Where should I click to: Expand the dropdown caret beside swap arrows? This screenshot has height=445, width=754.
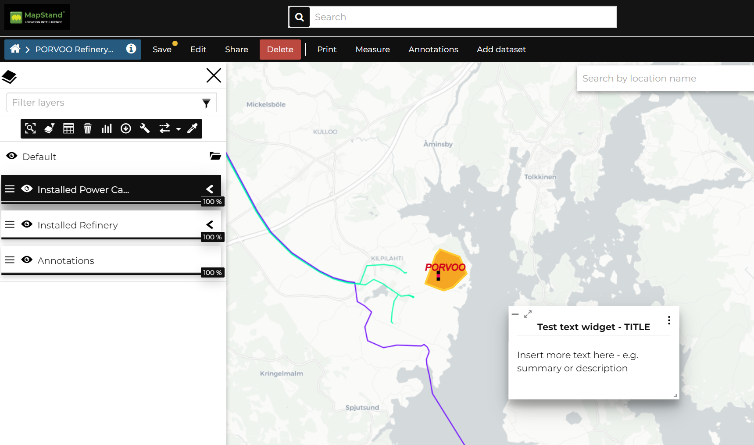(x=179, y=129)
